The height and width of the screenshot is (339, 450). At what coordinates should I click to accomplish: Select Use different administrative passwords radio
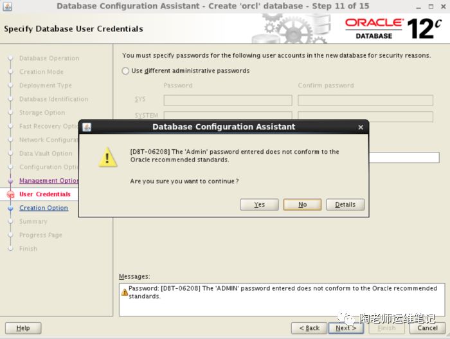point(126,71)
